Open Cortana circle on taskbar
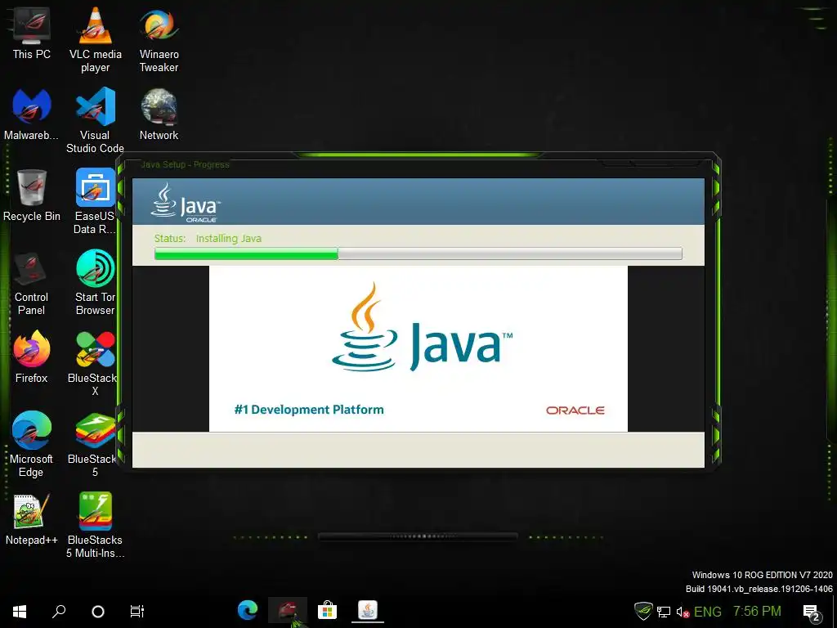 (x=98, y=612)
